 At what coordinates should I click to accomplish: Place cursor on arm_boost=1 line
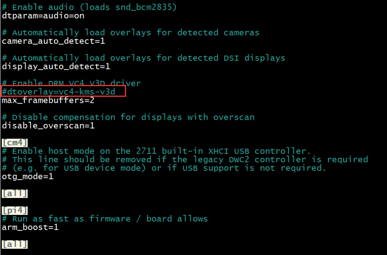(x=30, y=227)
